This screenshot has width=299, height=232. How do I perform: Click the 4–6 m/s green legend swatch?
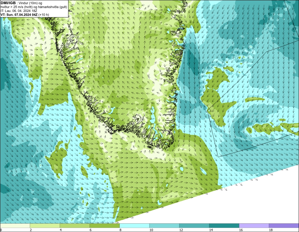75,226
